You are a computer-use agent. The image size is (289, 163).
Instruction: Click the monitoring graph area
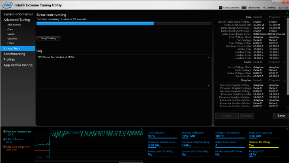(x=88, y=145)
